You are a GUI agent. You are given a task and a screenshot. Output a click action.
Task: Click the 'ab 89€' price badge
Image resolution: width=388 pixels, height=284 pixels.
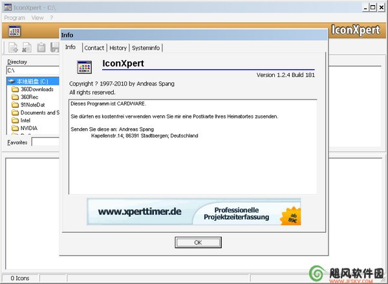point(291,217)
